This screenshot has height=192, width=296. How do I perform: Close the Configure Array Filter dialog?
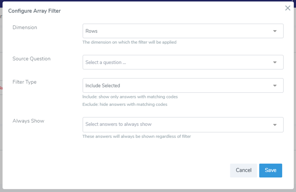(x=287, y=8)
